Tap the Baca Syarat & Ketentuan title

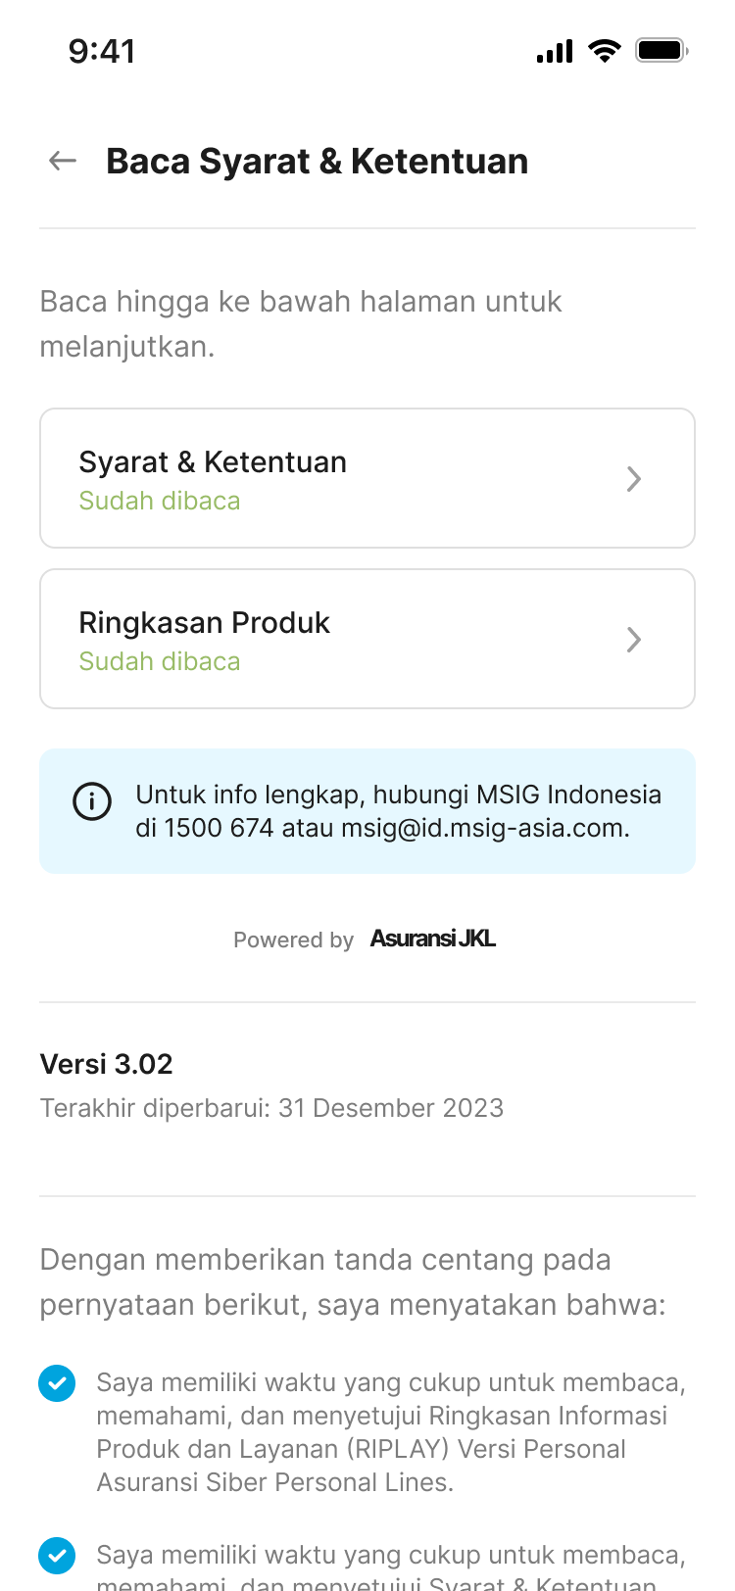[x=317, y=162]
